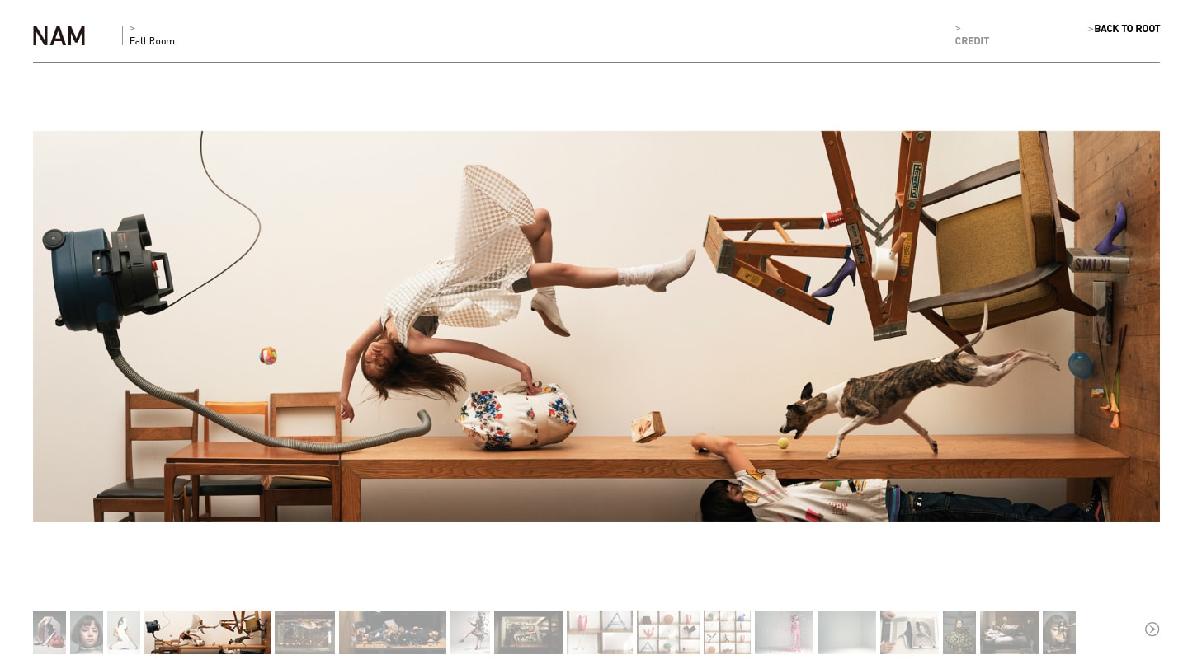This screenshot has width=1183, height=669.
Task: Select the woman in patterned dress thumbnail
Action: (959, 632)
